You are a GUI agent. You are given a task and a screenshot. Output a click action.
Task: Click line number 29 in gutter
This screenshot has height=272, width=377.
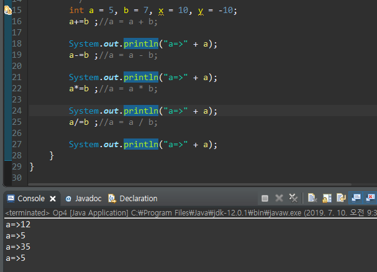click(17, 166)
